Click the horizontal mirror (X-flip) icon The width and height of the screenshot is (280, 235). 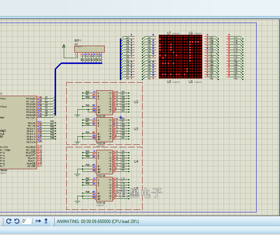[x=38, y=221]
